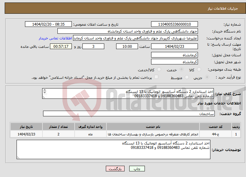Screen dimensions: 246x177
Task: Click the scroll stepper in شرح کلی نیاز box
Action: coord(45,91)
